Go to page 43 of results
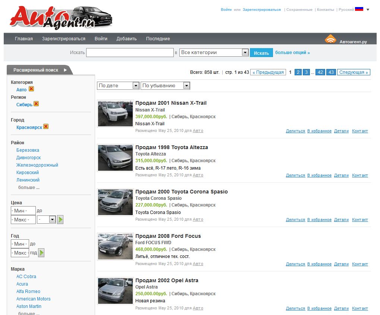The height and width of the screenshot is (315, 380). (x=331, y=72)
